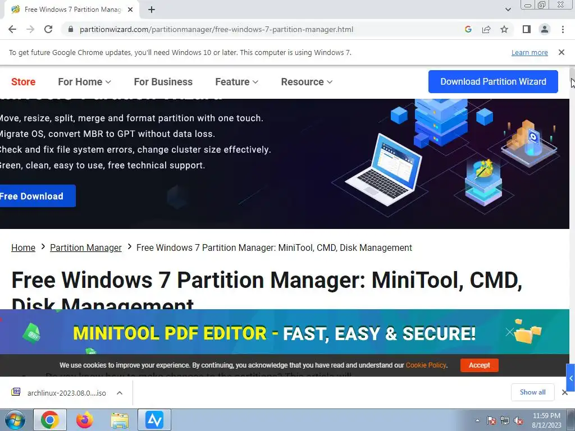Expand the Feature menu
575x431 pixels.
[x=236, y=82]
